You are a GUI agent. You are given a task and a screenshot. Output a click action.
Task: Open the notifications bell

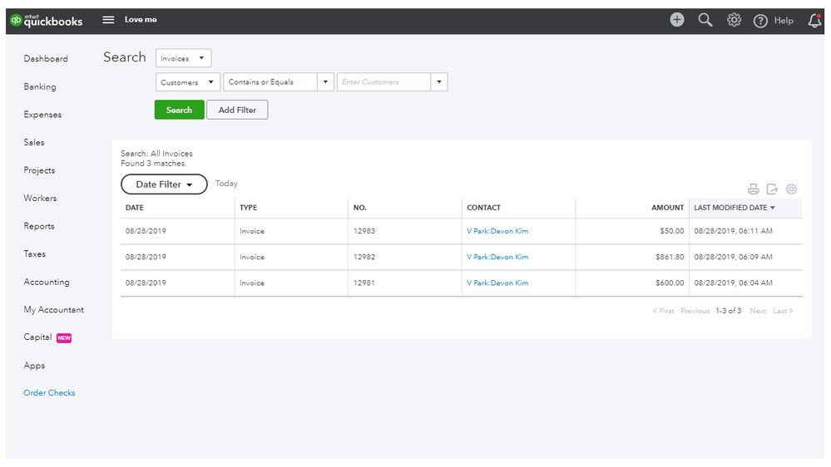point(814,21)
